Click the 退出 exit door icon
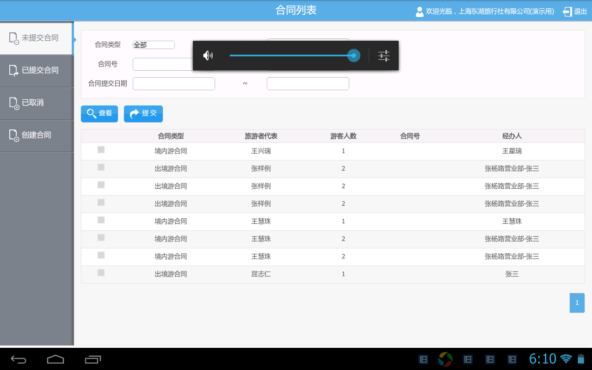 [567, 12]
